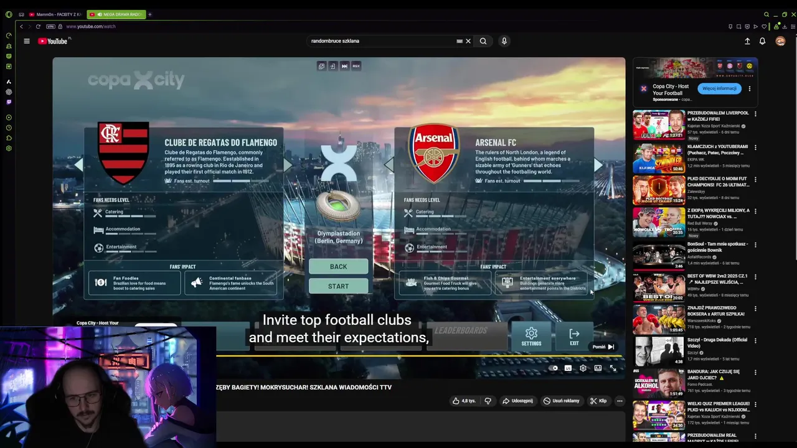Viewport: 797px width, 448px height.
Task: Open YouTube notifications bell
Action: pyautogui.click(x=762, y=41)
